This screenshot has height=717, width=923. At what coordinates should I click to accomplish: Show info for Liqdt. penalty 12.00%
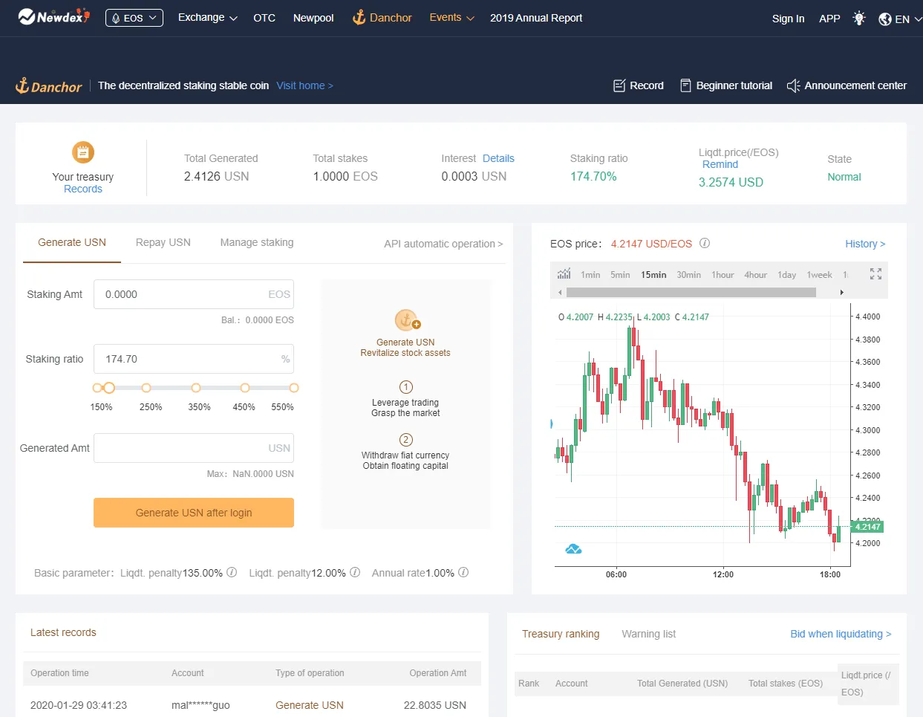tap(355, 572)
